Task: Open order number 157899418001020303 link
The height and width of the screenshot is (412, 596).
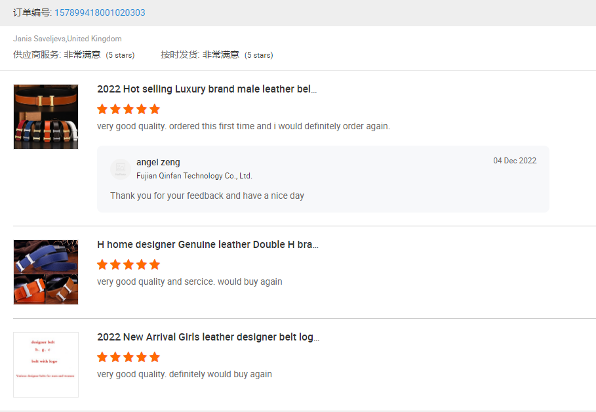Action: [100, 12]
